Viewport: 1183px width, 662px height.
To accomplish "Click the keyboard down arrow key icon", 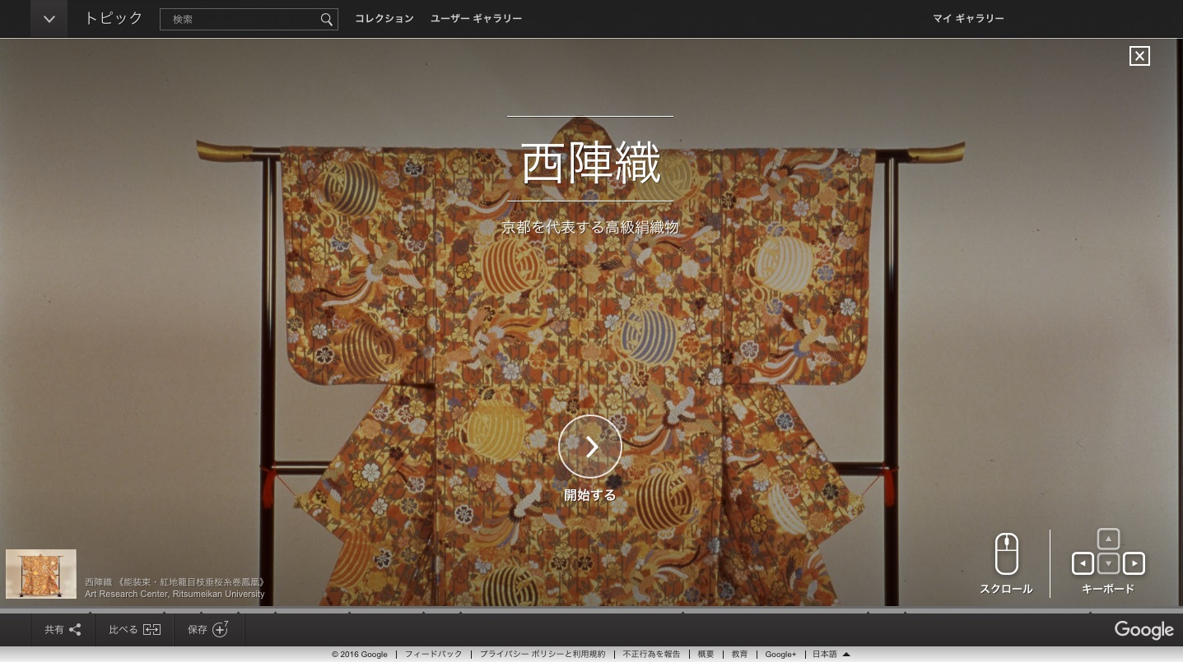I will tap(1108, 564).
